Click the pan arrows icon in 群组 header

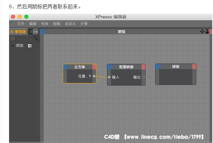[202, 32]
